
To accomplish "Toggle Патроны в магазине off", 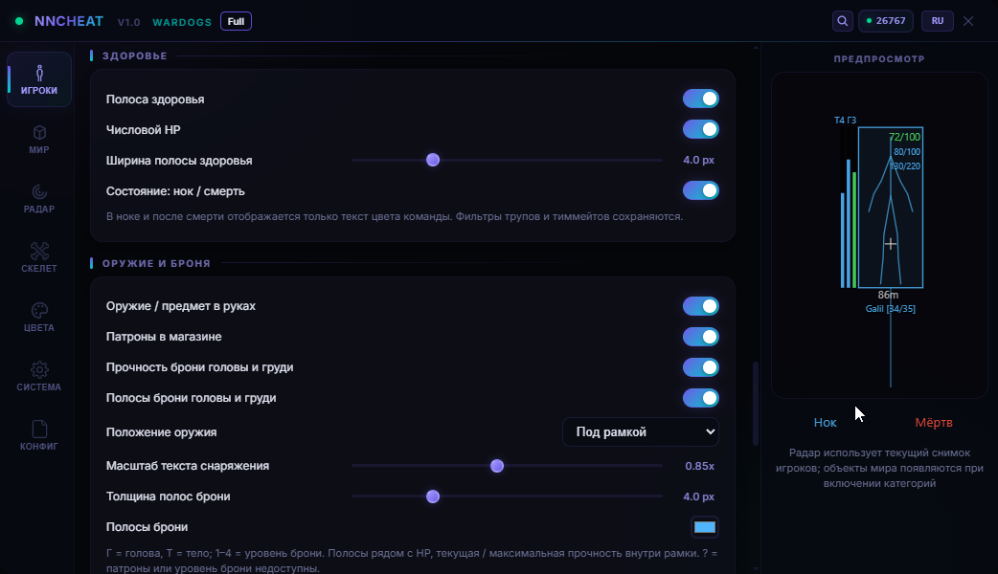I will (x=701, y=337).
